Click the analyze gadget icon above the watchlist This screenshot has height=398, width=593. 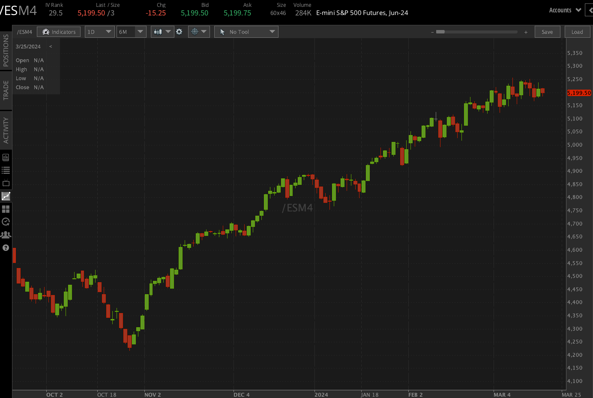(6, 157)
